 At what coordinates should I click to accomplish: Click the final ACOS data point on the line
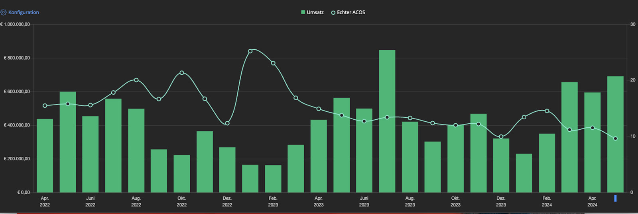pyautogui.click(x=615, y=139)
